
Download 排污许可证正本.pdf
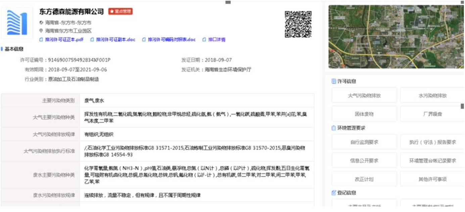64,40
